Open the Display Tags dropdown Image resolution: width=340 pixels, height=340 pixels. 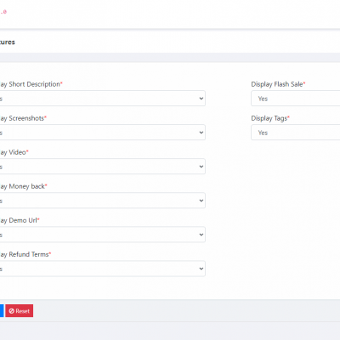296,133
